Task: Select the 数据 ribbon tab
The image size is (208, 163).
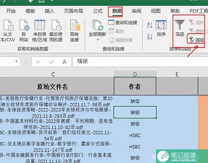Action: click(117, 11)
